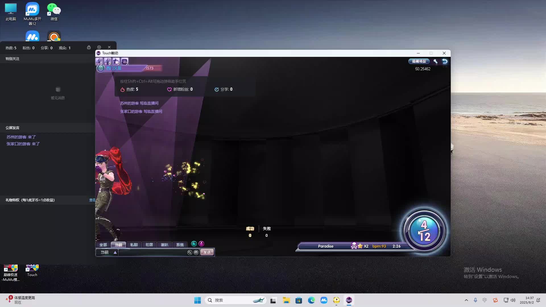Click the 4/12 beat progress orb
This screenshot has height=307, width=546.
pos(424,231)
